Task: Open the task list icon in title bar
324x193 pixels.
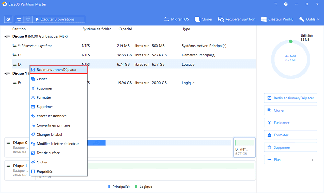Action: coord(275,4)
